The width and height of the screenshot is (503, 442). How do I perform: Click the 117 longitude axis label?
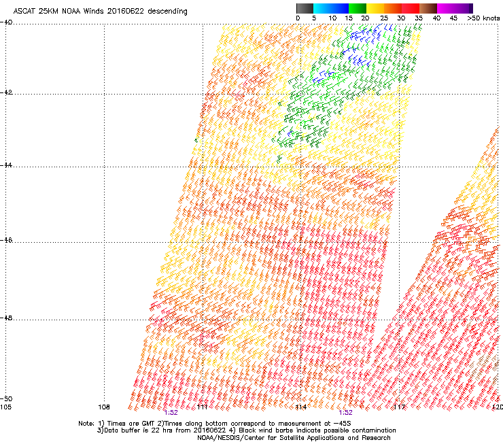coord(400,407)
